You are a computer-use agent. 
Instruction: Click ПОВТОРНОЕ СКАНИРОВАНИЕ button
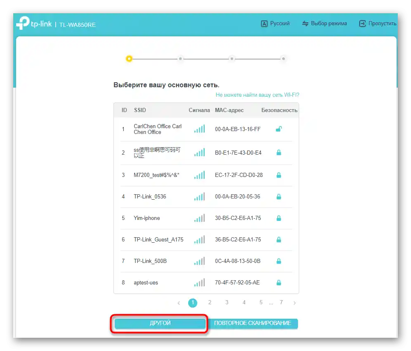[x=253, y=323]
